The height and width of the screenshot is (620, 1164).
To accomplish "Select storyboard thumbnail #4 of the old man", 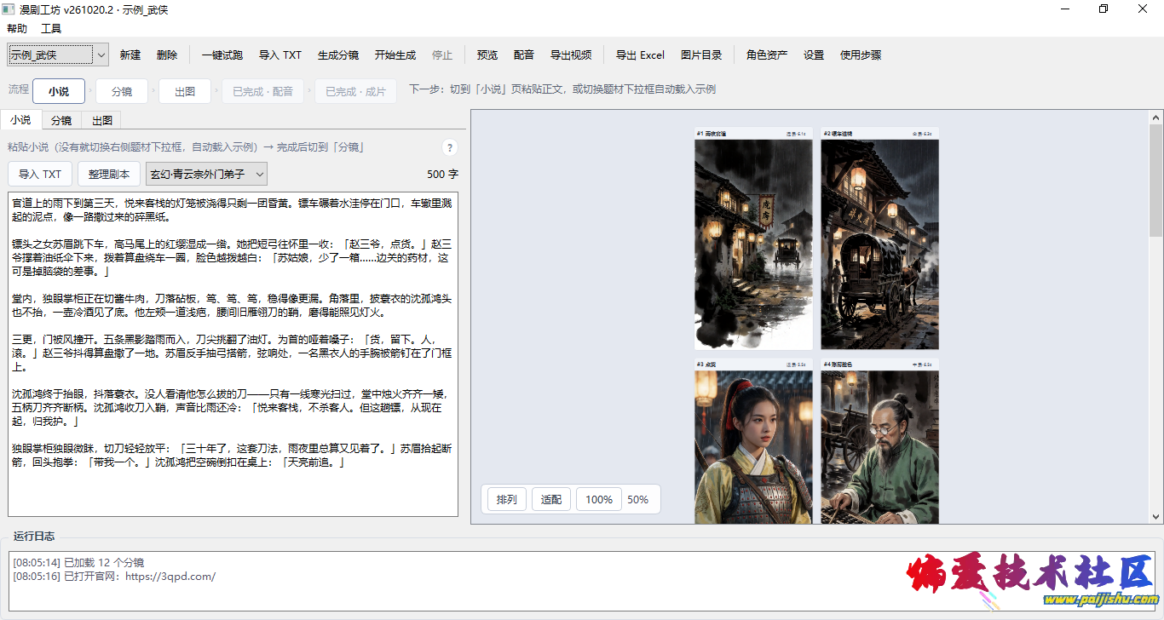I will pos(880,441).
